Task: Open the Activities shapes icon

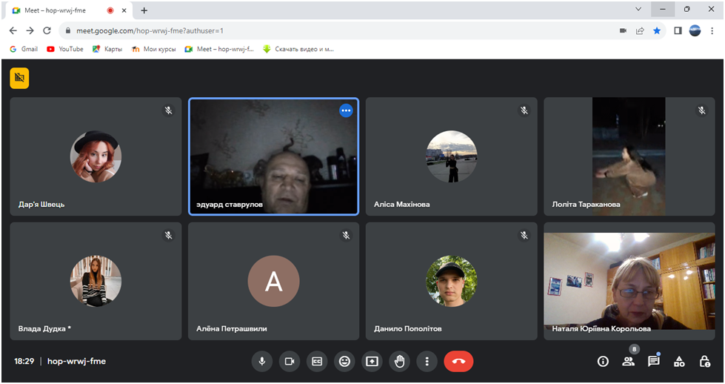Action: (x=679, y=361)
